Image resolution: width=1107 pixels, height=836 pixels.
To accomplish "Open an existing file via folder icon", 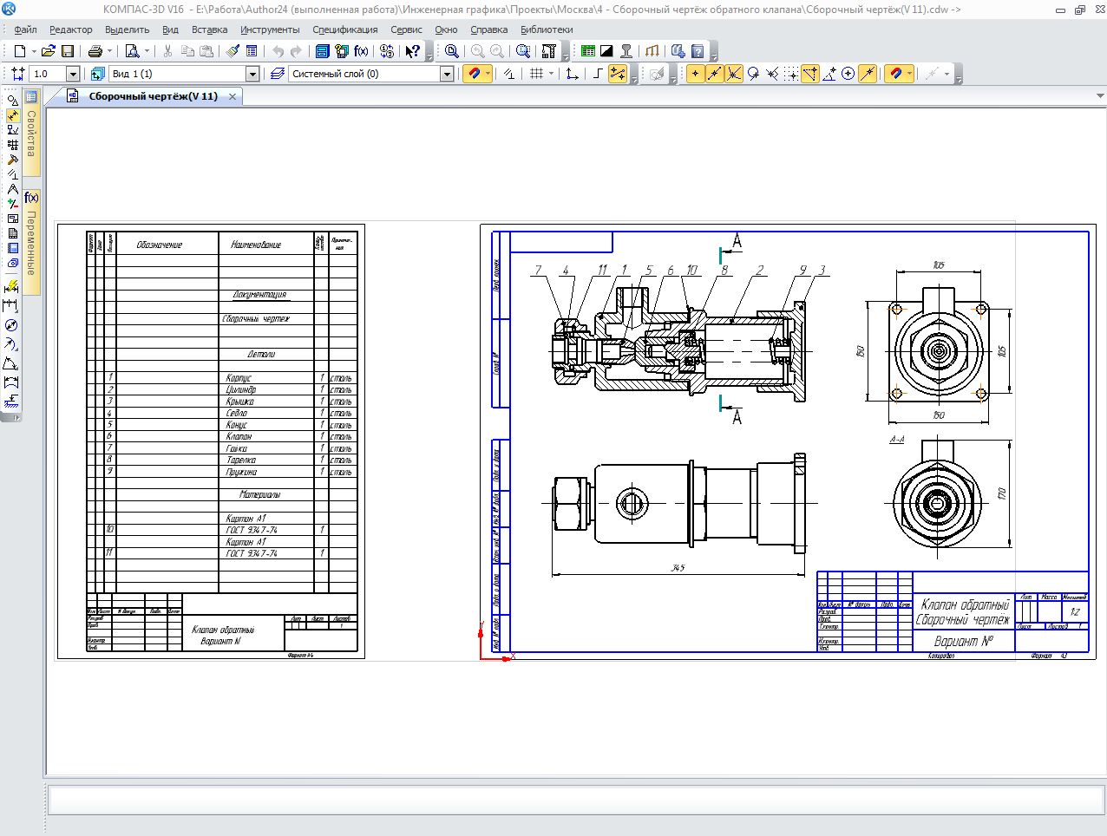I will tap(49, 51).
